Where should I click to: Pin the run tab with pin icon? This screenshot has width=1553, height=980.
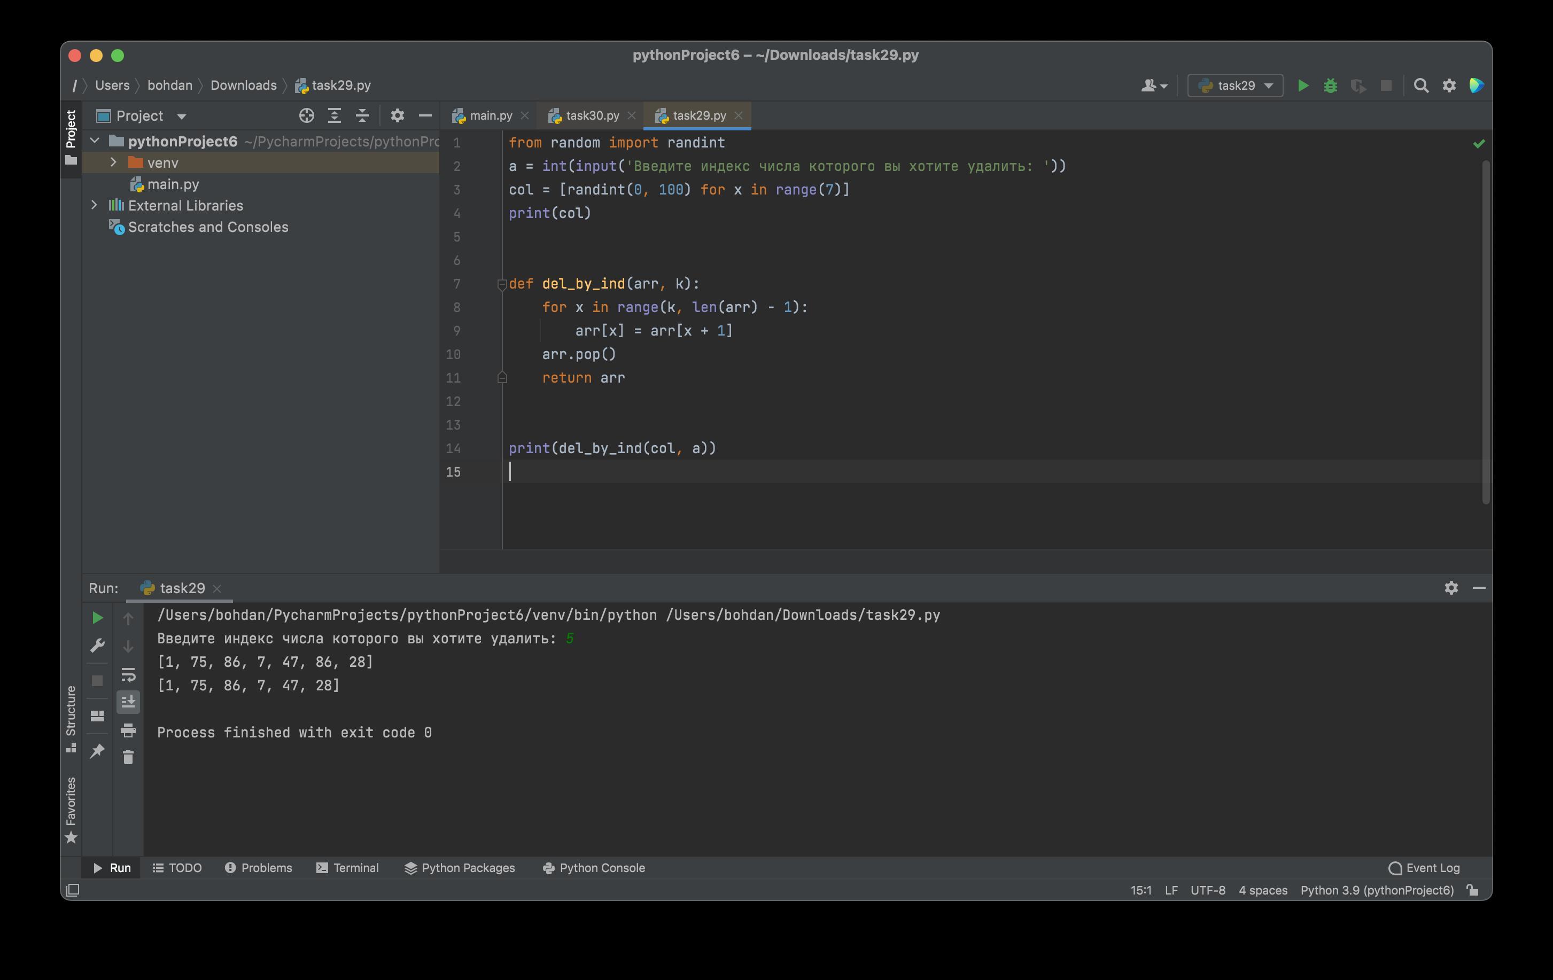pos(97,750)
